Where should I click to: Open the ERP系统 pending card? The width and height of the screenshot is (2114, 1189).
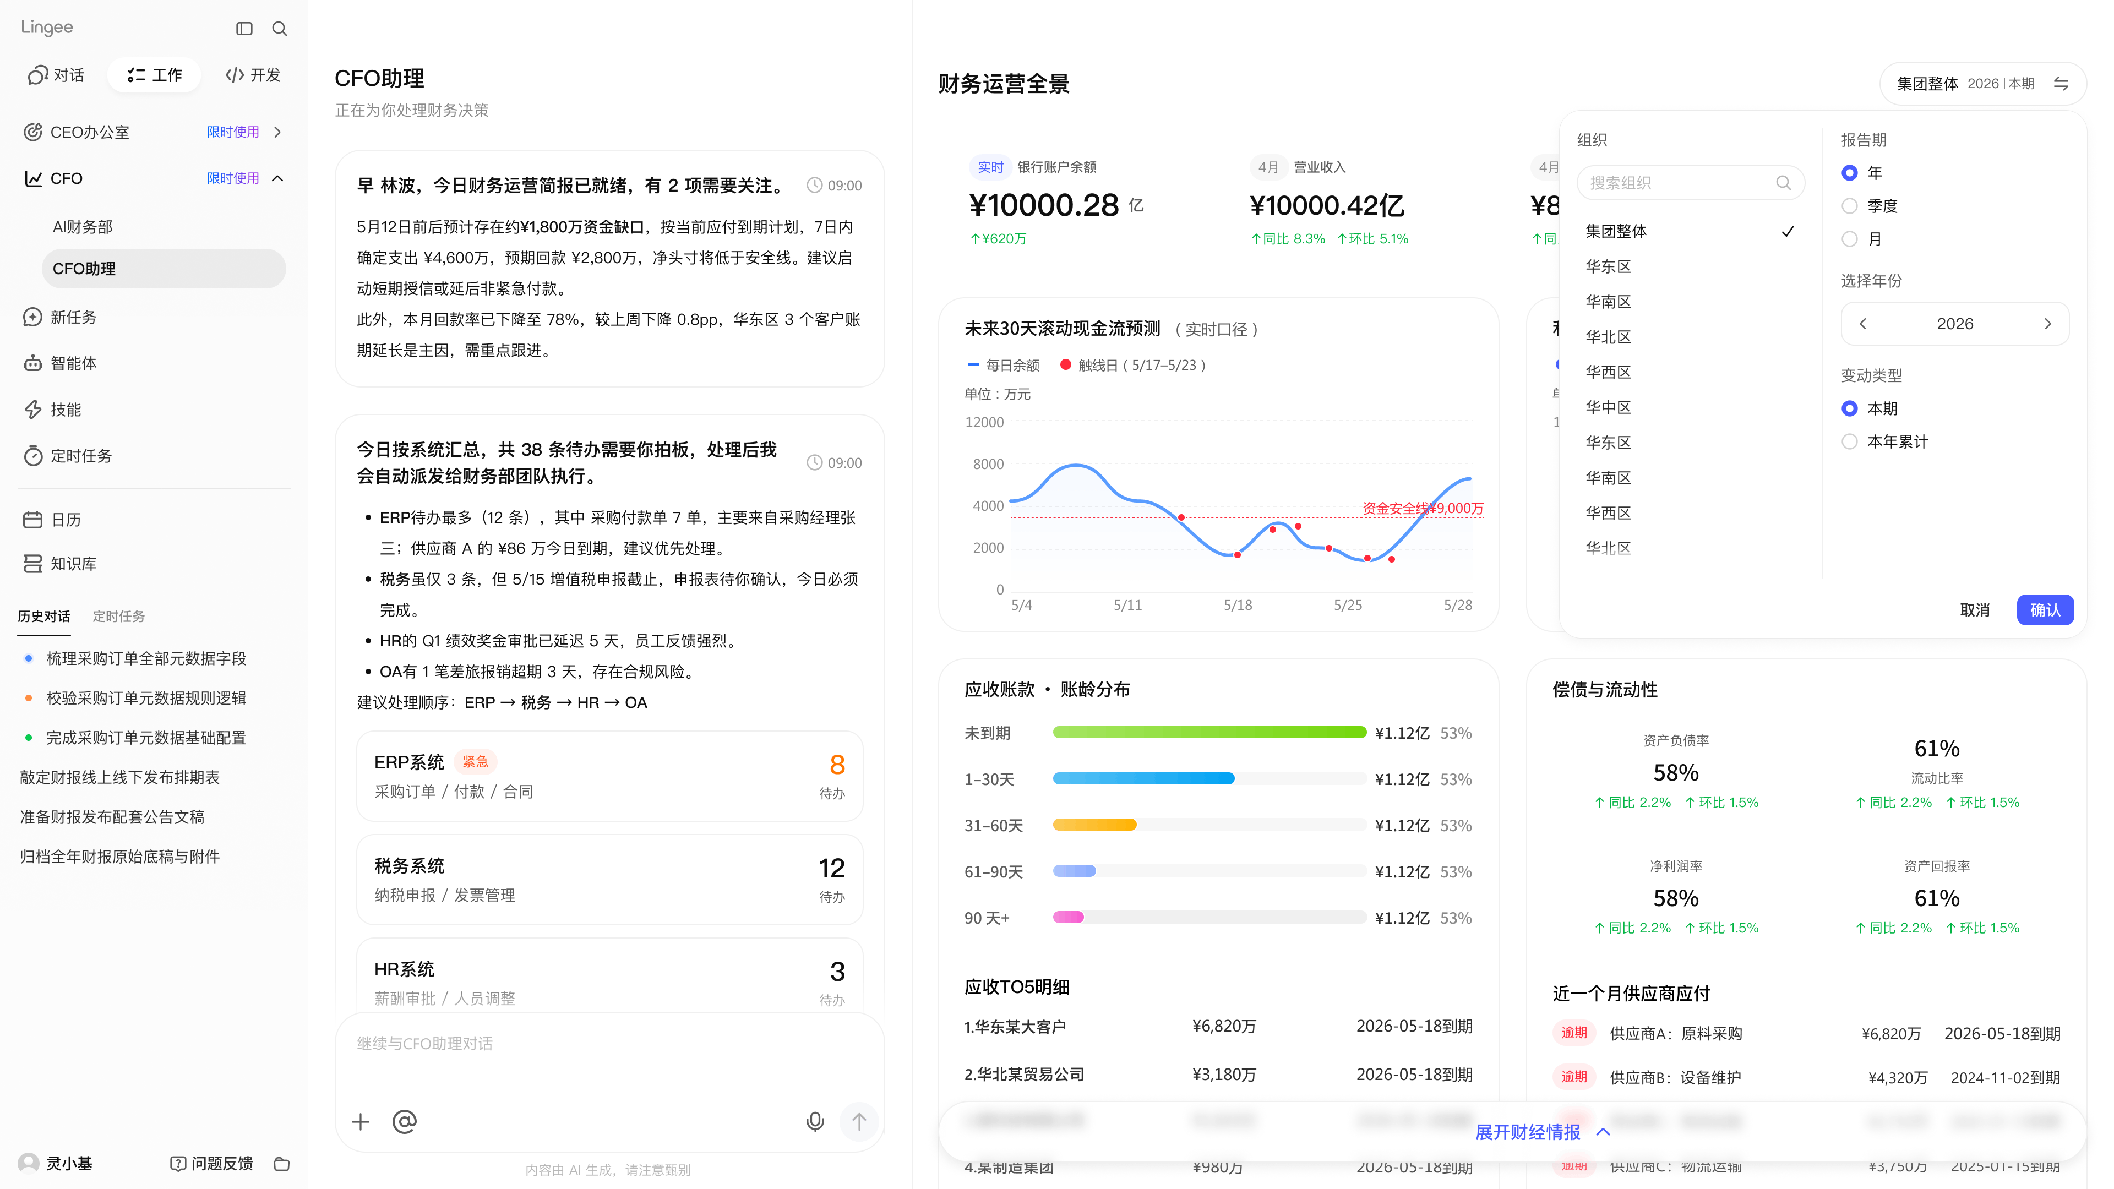click(610, 776)
